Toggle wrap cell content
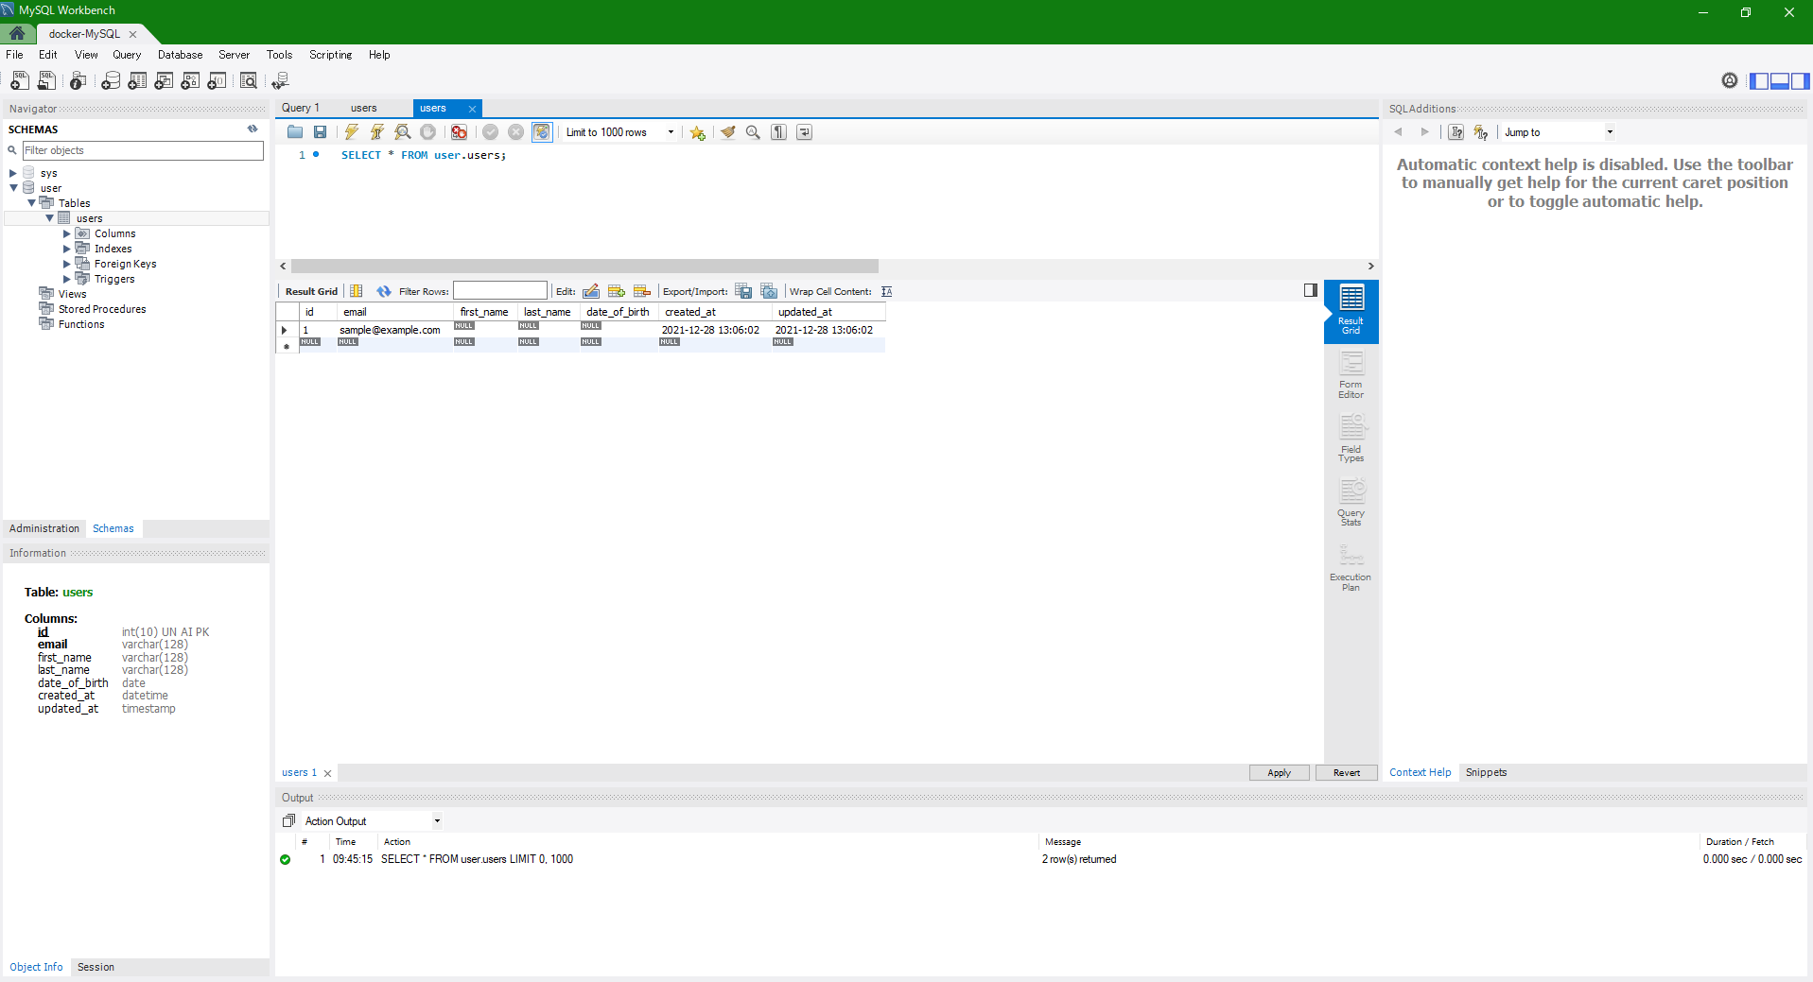Image resolution: width=1813 pixels, height=982 pixels. tap(886, 291)
